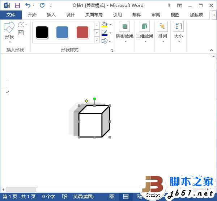Screen dimensions: 217x201
Task: Switch to the 页面布局 tab
Action: click(94, 15)
